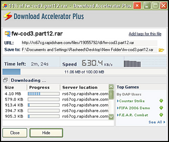Click download arrow icon for F.E.A.R. Combat
This screenshot has height=142, width=169.
click(161, 115)
